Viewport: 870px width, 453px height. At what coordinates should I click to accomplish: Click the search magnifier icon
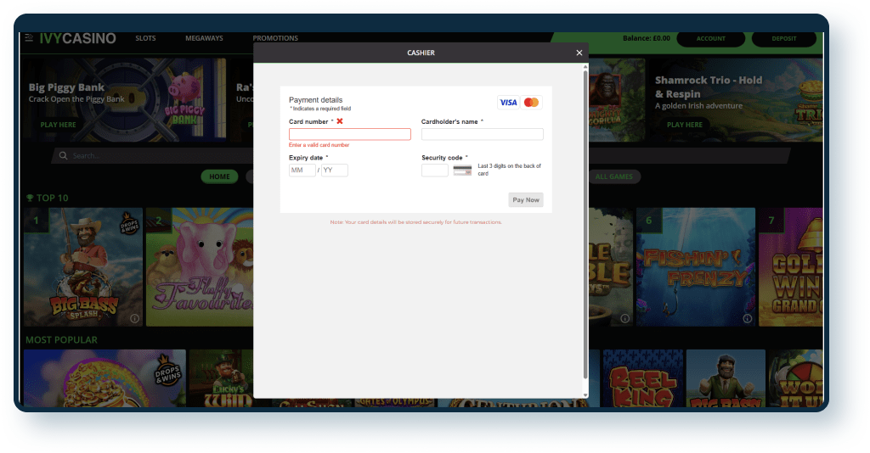(62, 156)
